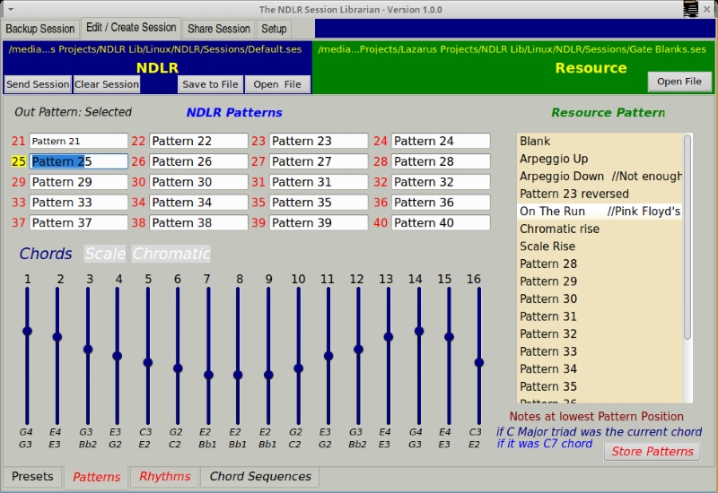The height and width of the screenshot is (493, 718).
Task: Select the Chromatic note mode toggle
Action: coord(171,254)
